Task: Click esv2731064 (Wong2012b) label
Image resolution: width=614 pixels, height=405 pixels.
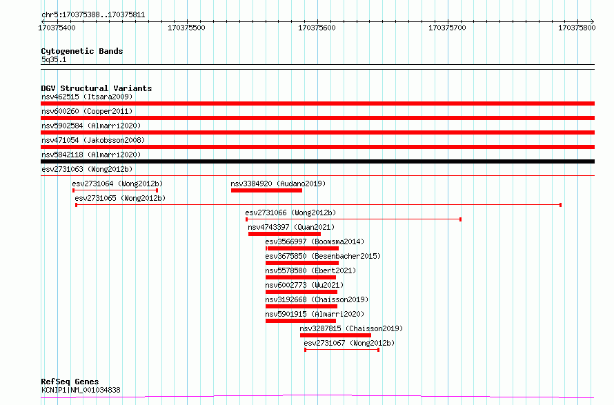Action: pyautogui.click(x=117, y=184)
